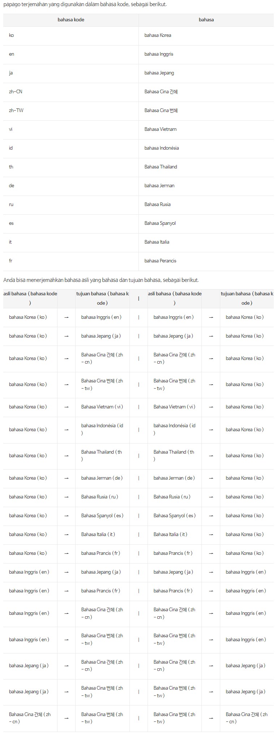Click the arrow from Bahasa Rusia to bahasa Korea
The image size is (277, 737).
click(x=211, y=497)
